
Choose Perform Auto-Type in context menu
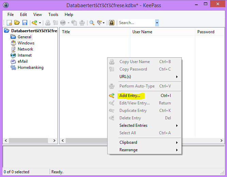(x=145, y=86)
